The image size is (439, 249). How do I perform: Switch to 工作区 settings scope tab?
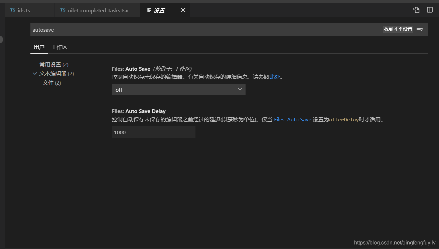[x=59, y=47]
